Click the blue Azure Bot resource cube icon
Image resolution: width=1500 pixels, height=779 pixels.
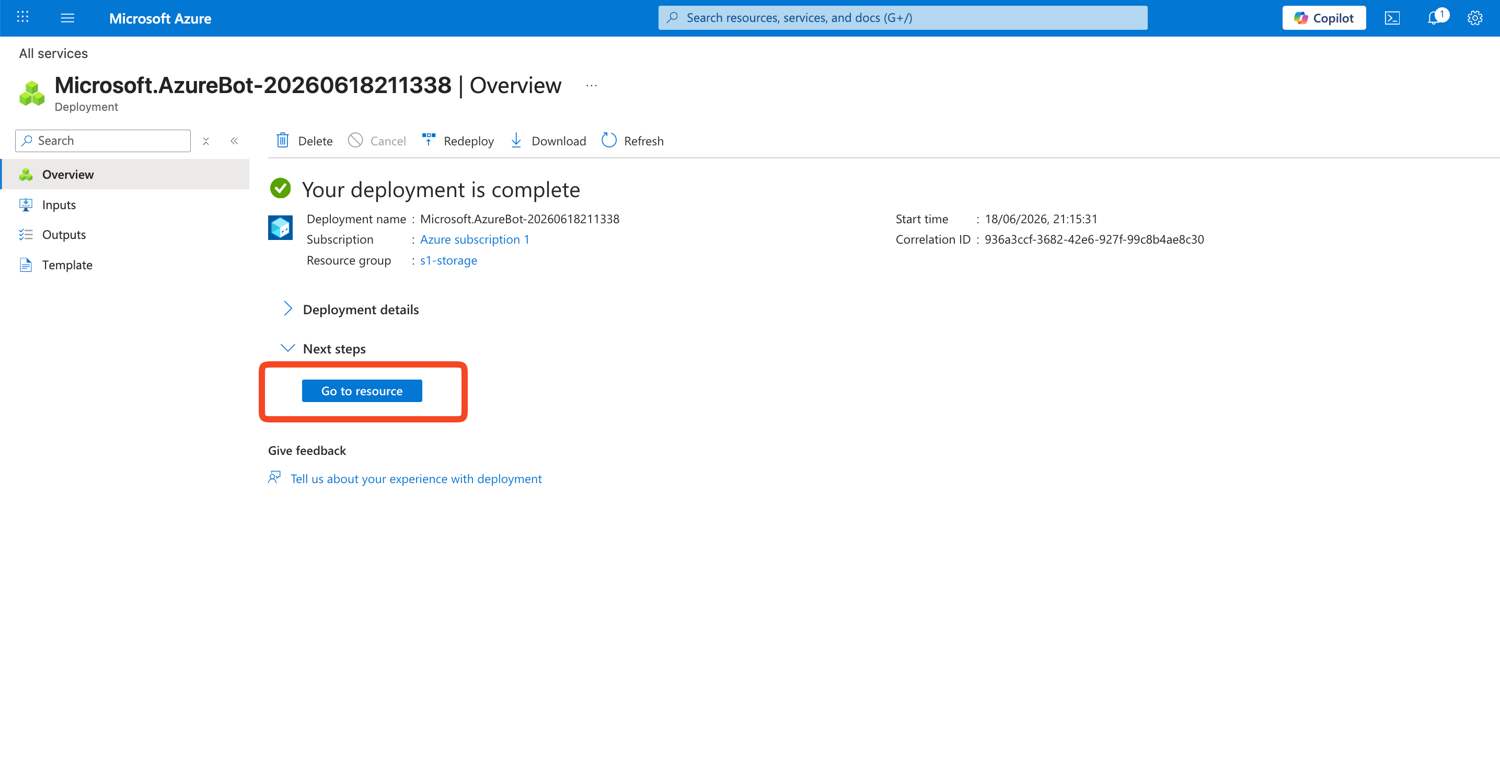[280, 227]
